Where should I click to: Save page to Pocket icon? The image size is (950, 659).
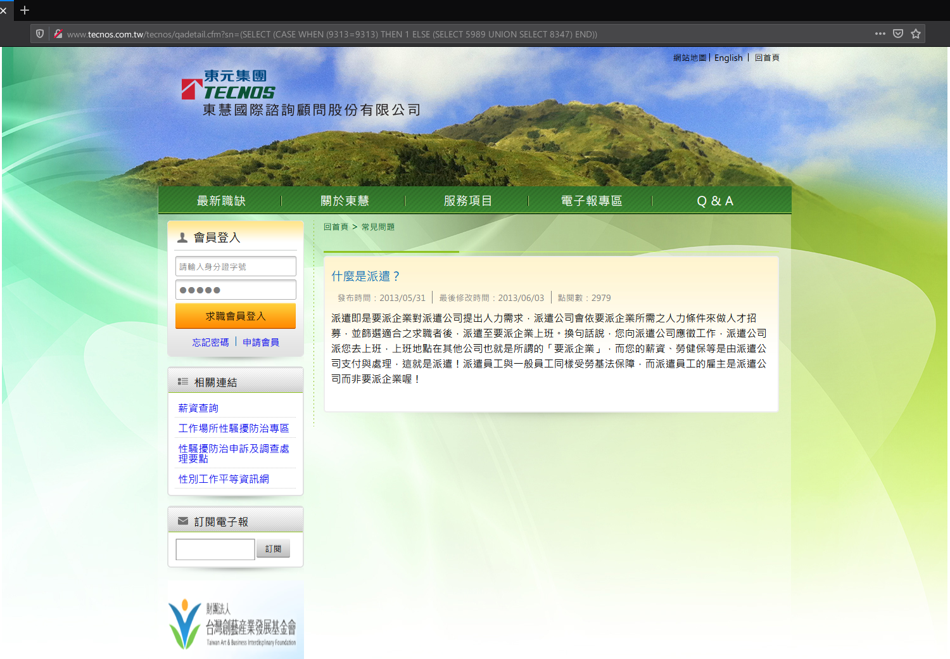[x=897, y=34]
